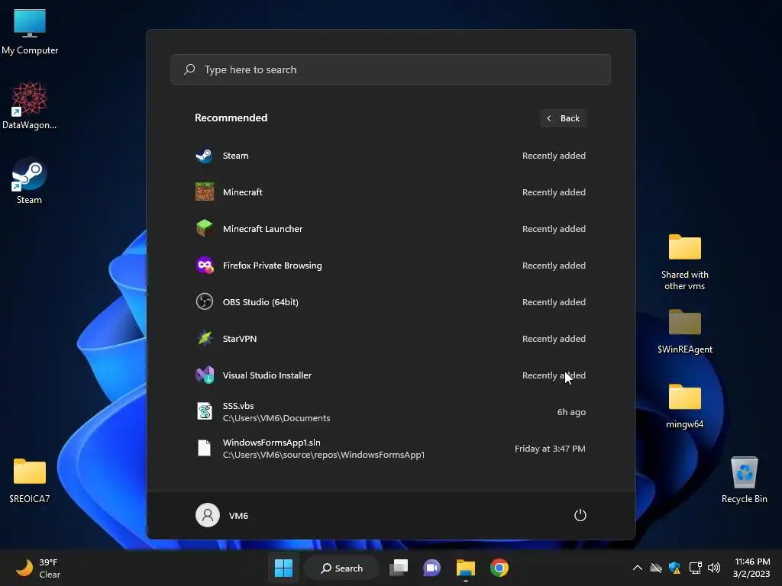Click the Visual Studio Installer label
This screenshot has height=586, width=782.
tap(267, 375)
